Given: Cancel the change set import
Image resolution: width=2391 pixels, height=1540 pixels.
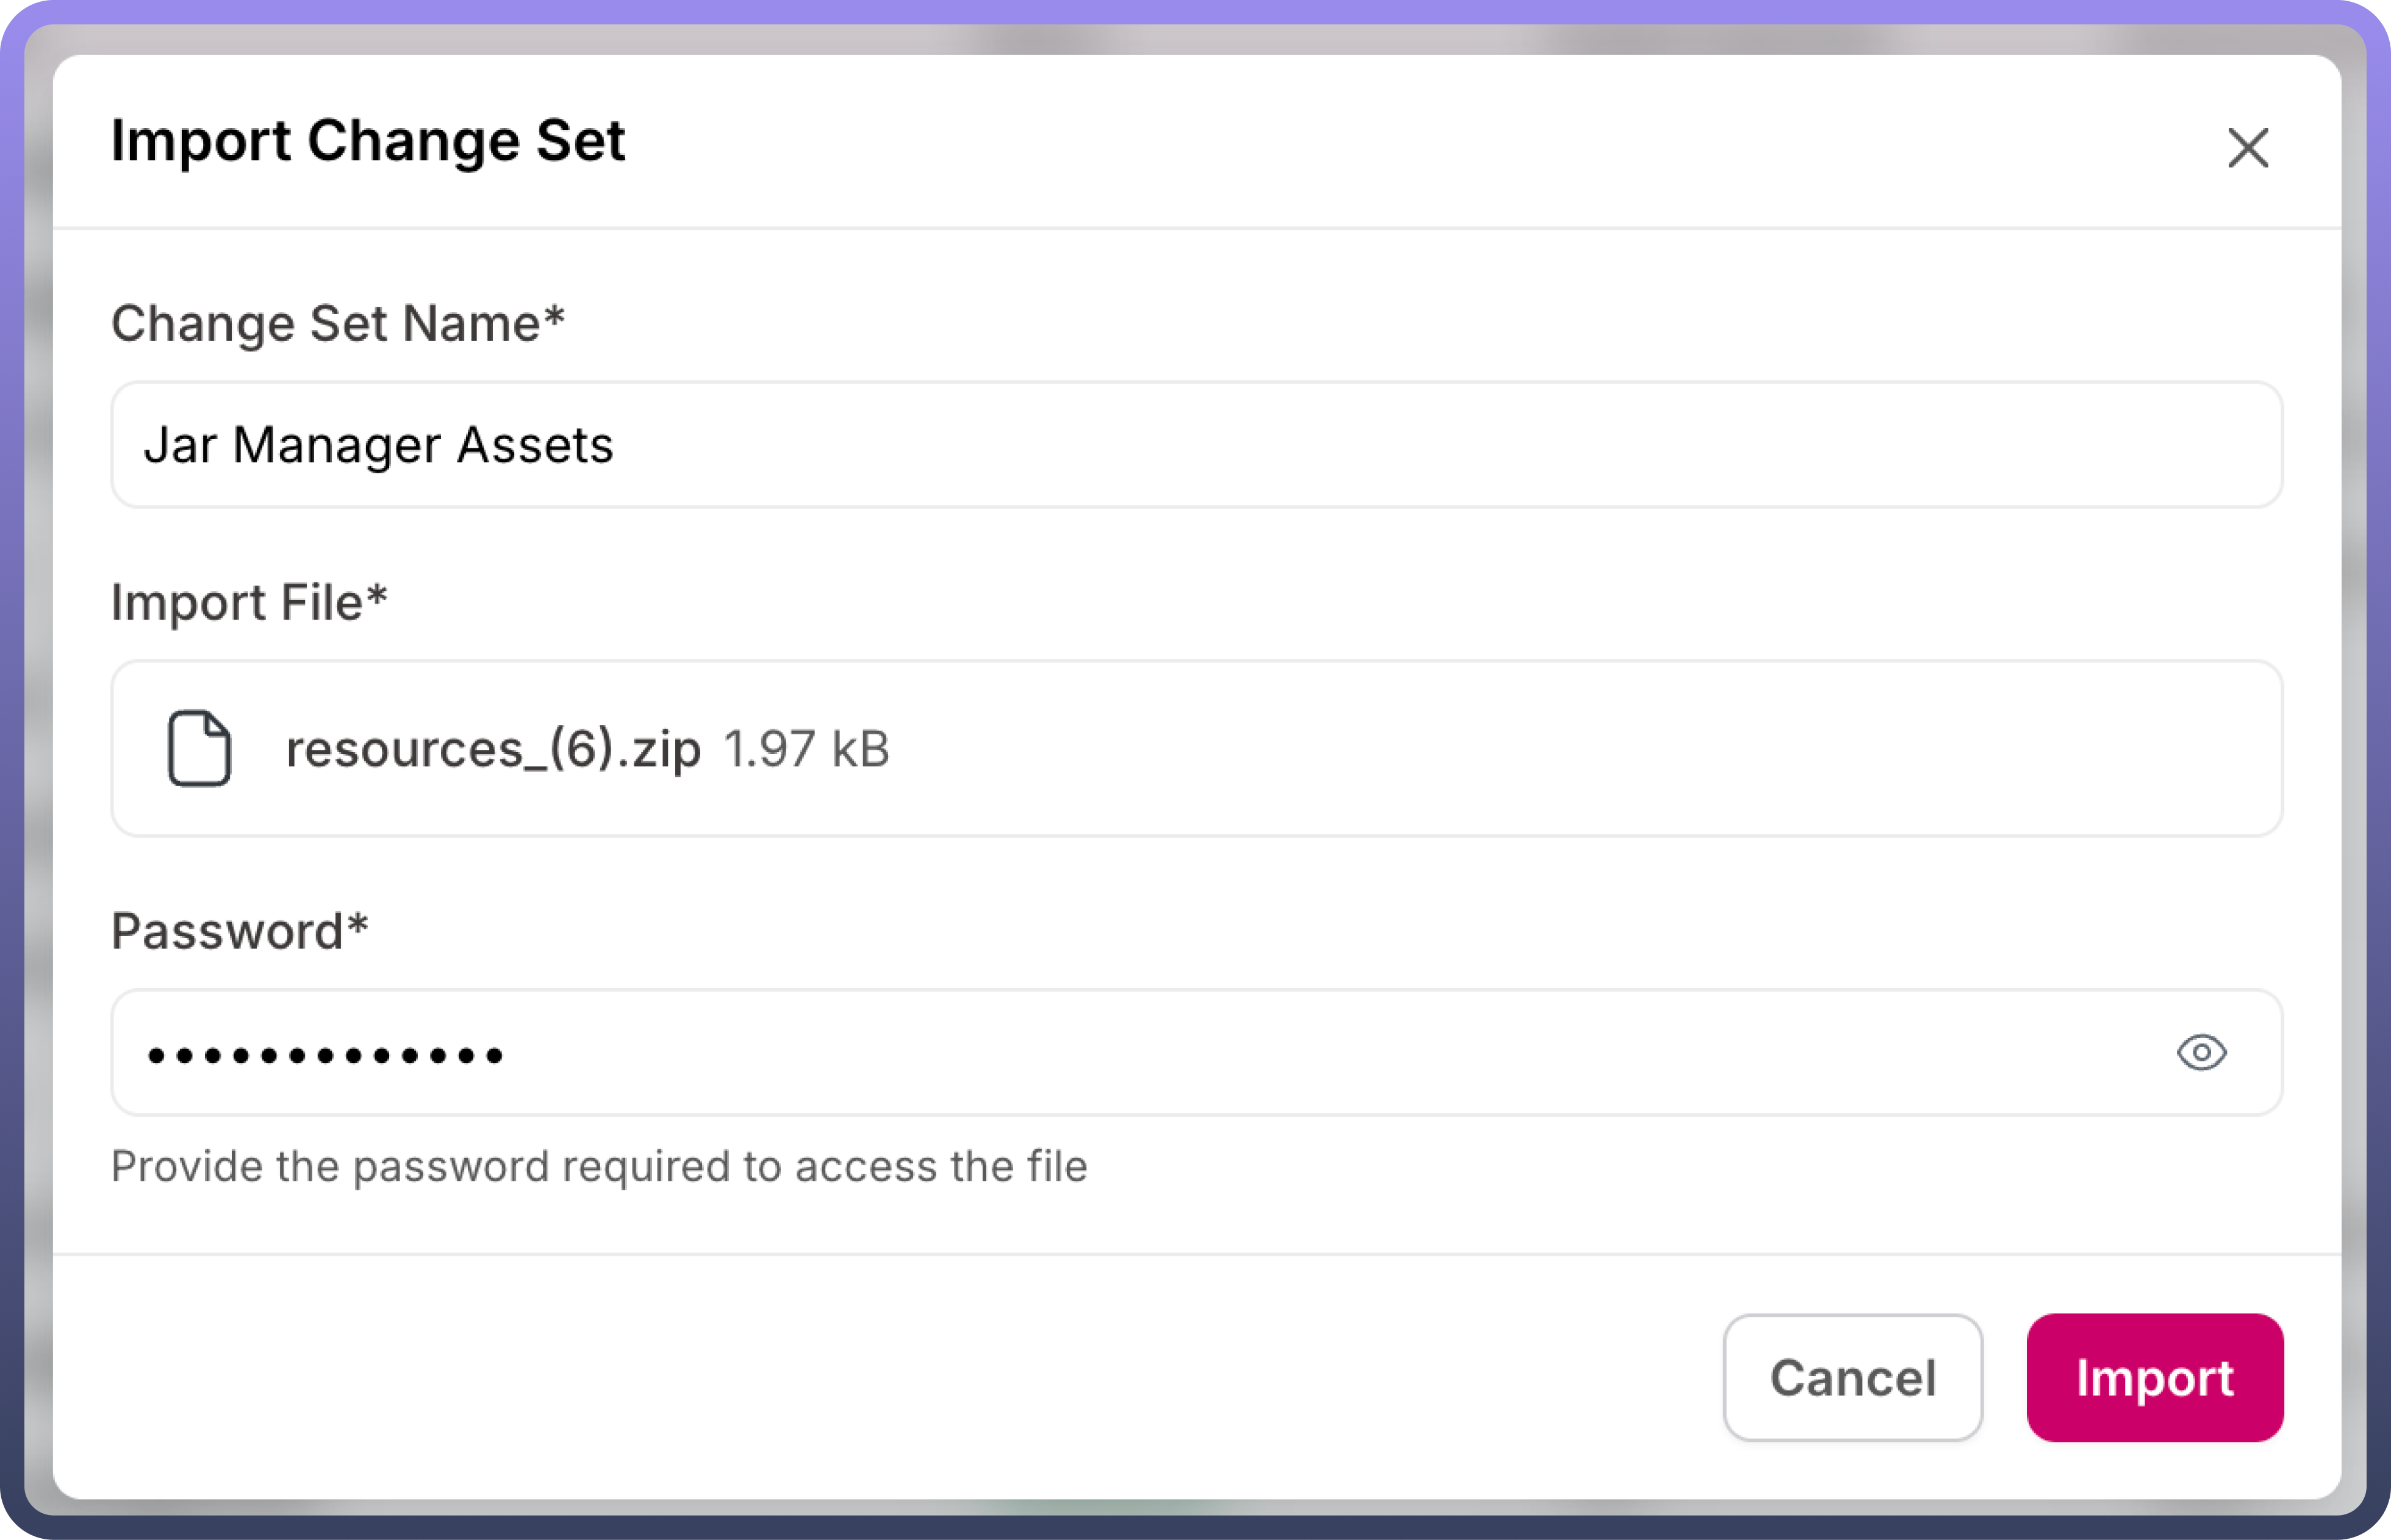Looking at the screenshot, I should tap(1852, 1377).
